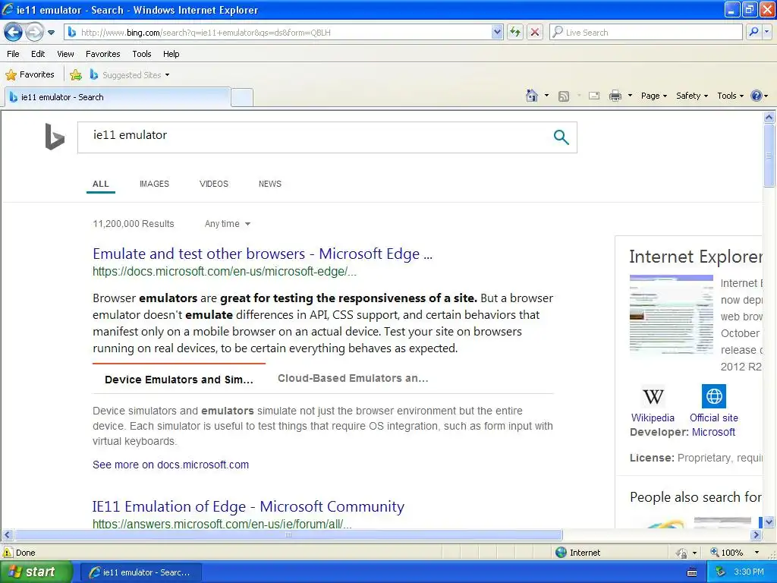Screen dimensions: 777x583
Task: Click the Read Mail icon
Action: coord(594,96)
